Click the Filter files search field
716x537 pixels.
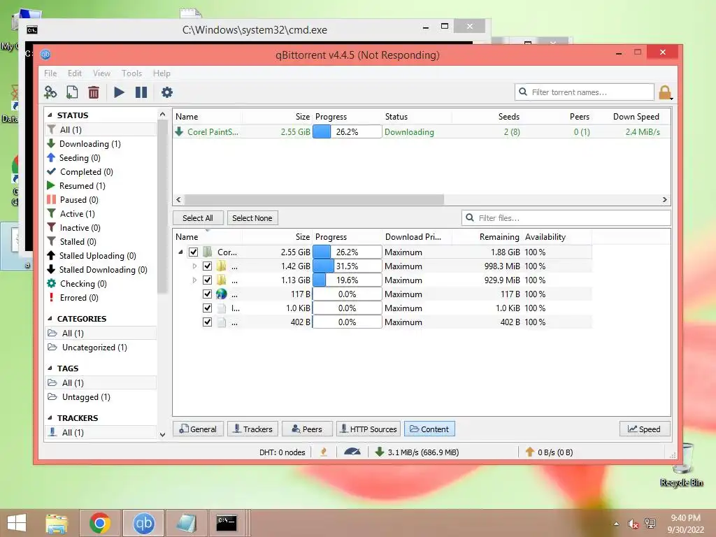point(566,218)
